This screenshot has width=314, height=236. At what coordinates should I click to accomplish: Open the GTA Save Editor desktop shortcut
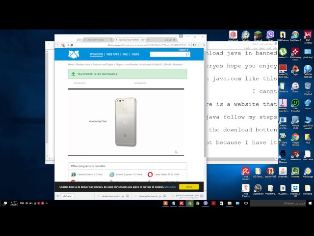point(283,140)
